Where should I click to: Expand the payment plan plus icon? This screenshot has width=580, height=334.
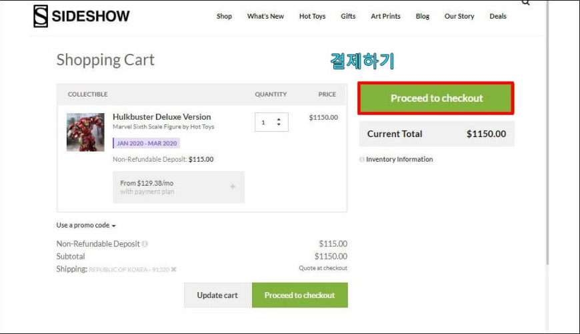[x=233, y=187]
